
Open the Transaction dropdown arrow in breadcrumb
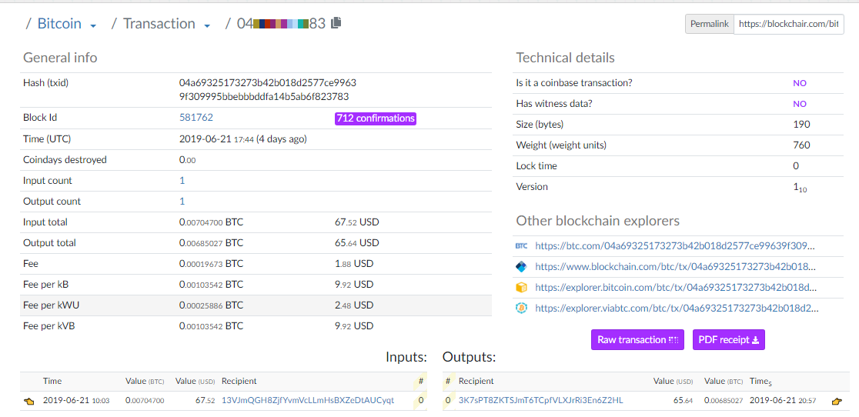click(x=207, y=25)
